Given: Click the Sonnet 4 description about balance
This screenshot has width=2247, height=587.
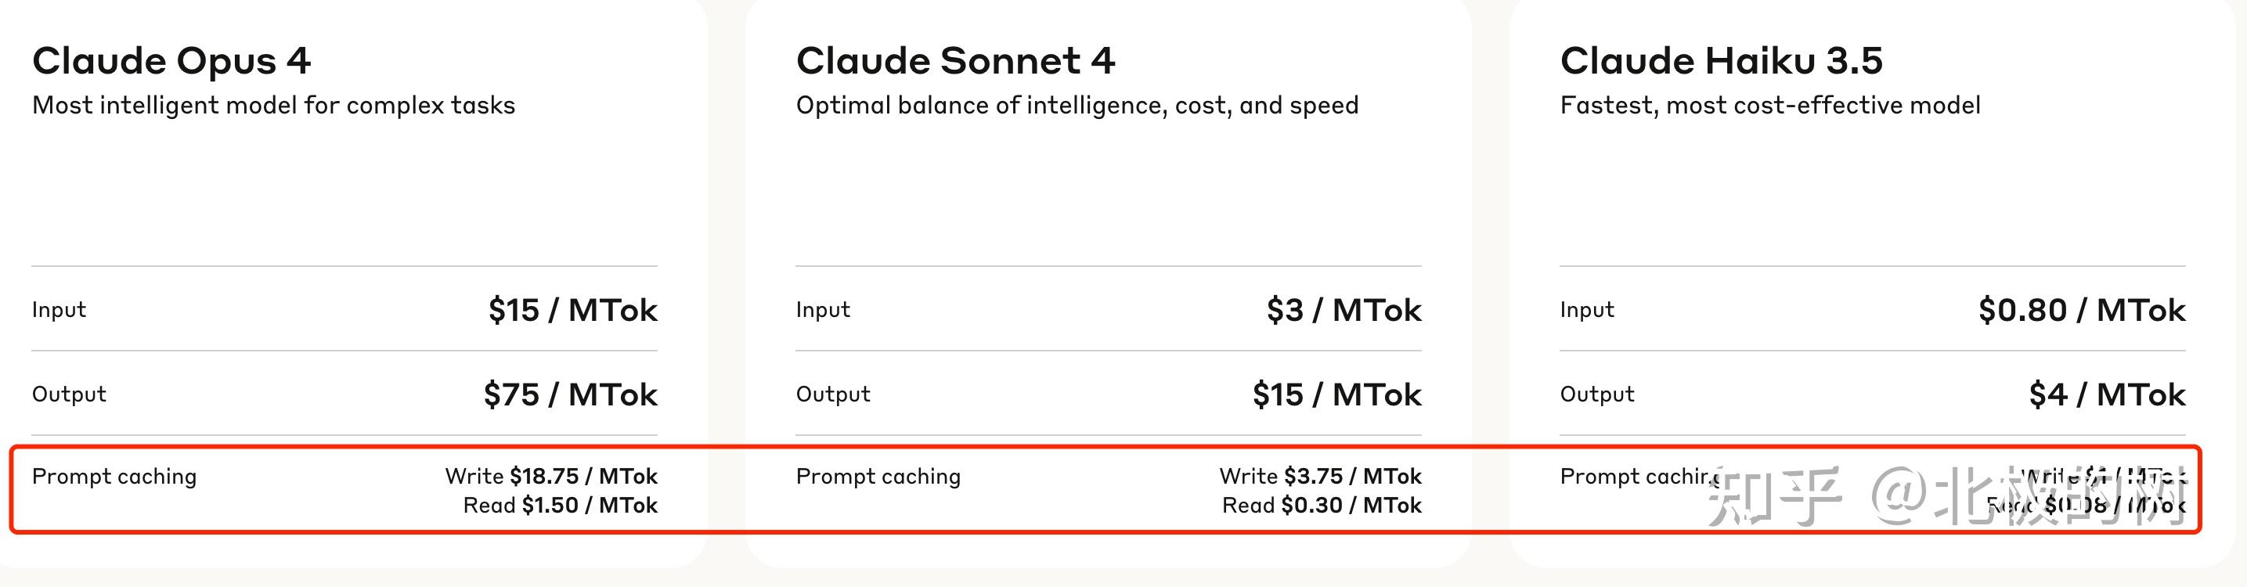Looking at the screenshot, I should click(x=1077, y=106).
